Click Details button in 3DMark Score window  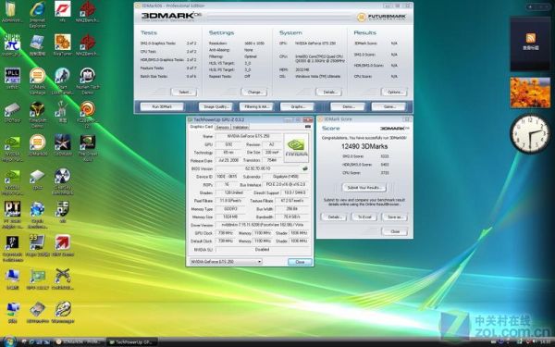(x=334, y=217)
